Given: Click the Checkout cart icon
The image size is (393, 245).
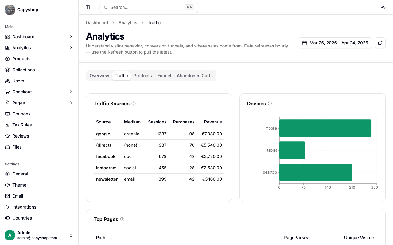Looking at the screenshot, I should coord(7,92).
